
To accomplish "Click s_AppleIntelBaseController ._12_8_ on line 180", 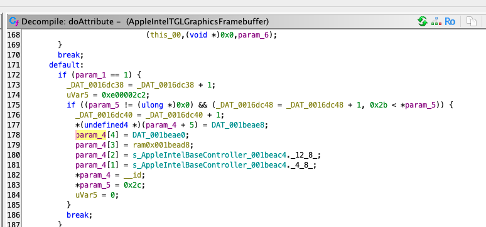I will tap(227, 155).
